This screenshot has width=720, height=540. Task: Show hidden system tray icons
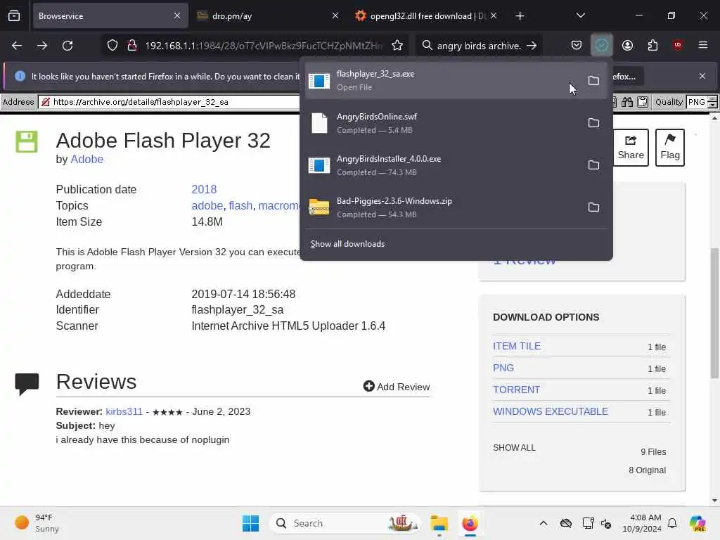[x=544, y=523]
